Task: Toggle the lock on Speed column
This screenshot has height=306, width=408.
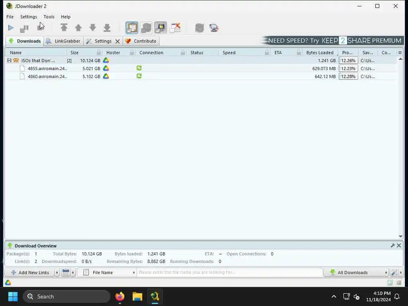Action: point(267,52)
